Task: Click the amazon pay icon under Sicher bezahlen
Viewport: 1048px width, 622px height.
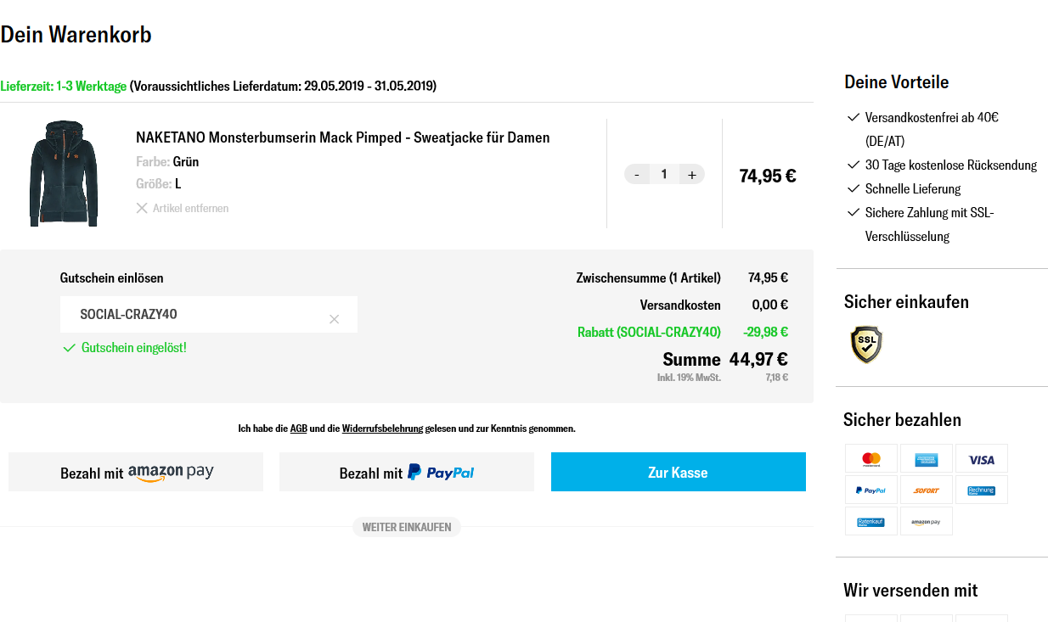Action: (926, 521)
